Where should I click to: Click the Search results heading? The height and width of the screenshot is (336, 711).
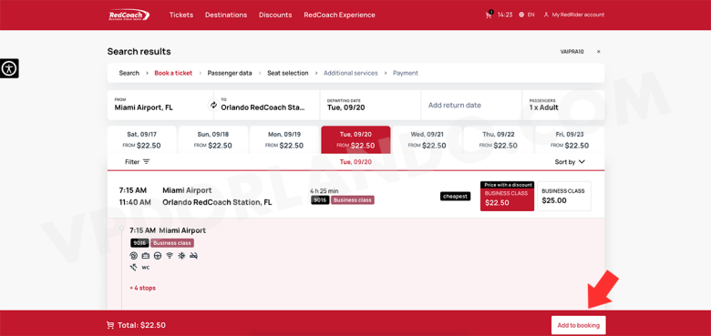(139, 52)
